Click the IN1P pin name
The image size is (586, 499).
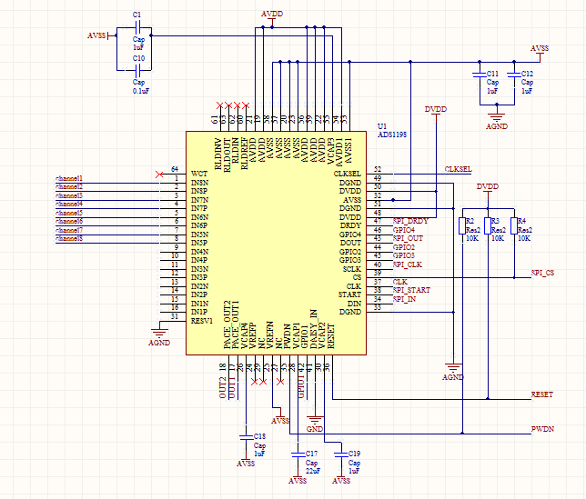pos(199,312)
